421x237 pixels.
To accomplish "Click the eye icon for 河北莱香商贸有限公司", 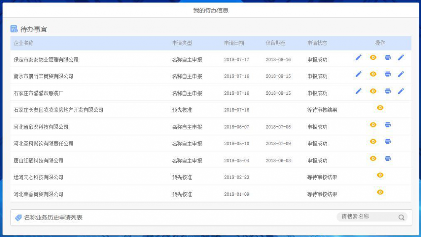I will 380,192.
